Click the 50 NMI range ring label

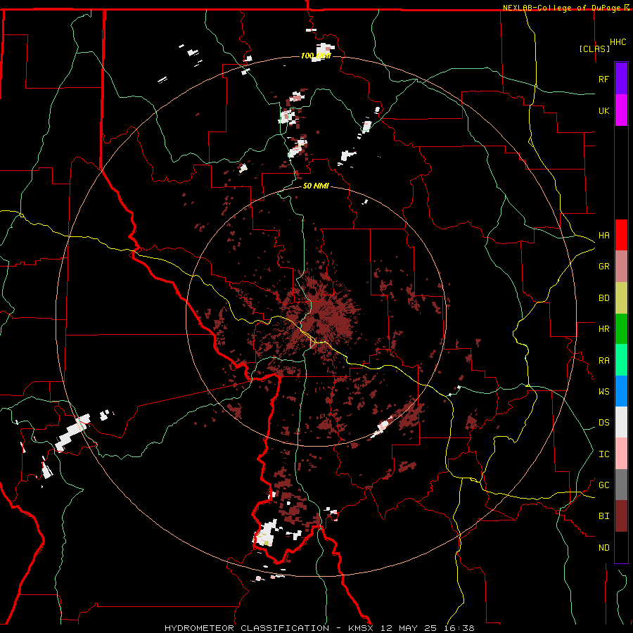click(x=316, y=186)
